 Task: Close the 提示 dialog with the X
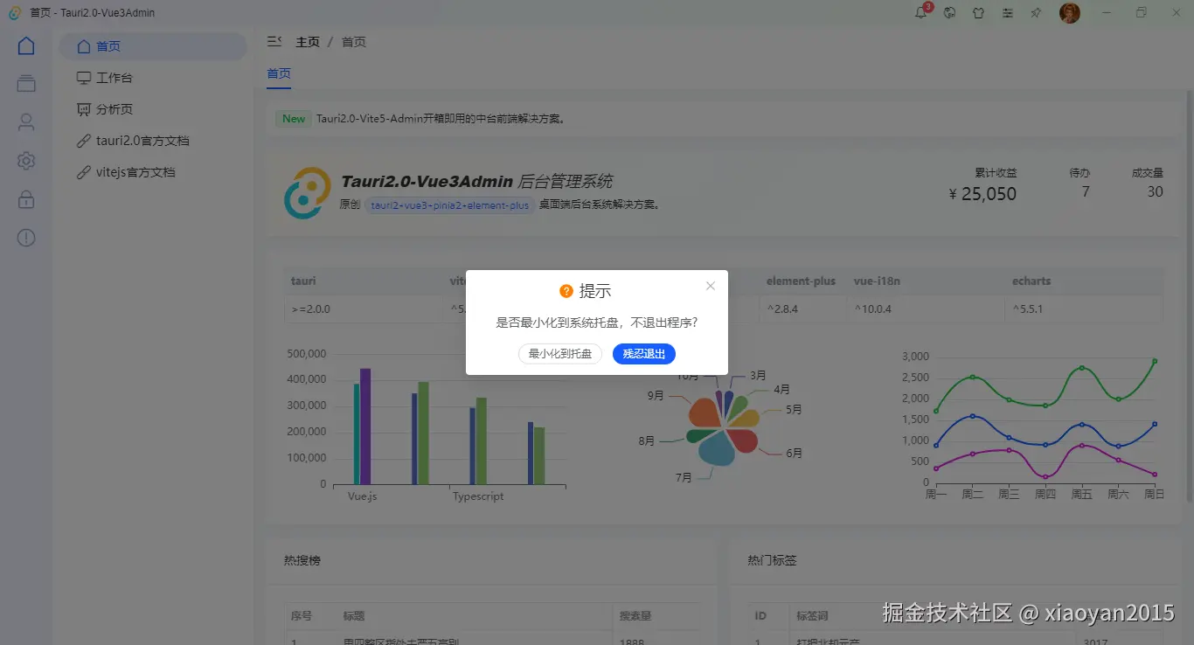point(710,286)
